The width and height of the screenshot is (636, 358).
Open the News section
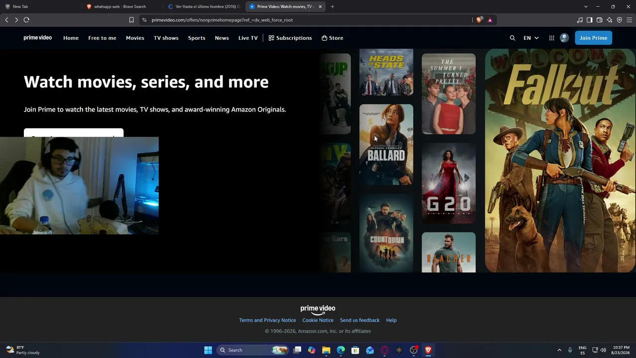222,38
